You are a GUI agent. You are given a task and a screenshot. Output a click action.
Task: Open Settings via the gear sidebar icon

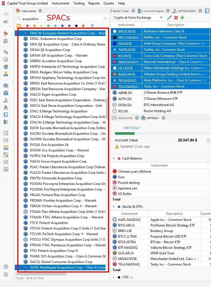coord(6,274)
